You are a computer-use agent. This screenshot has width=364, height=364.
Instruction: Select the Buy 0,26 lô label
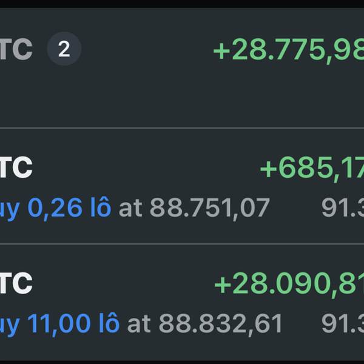click(x=55, y=208)
